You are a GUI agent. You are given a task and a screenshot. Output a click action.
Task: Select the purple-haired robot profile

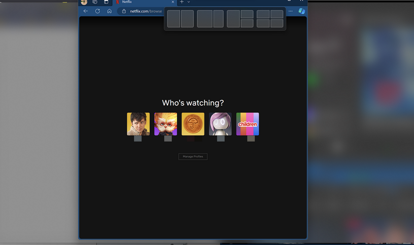220,124
